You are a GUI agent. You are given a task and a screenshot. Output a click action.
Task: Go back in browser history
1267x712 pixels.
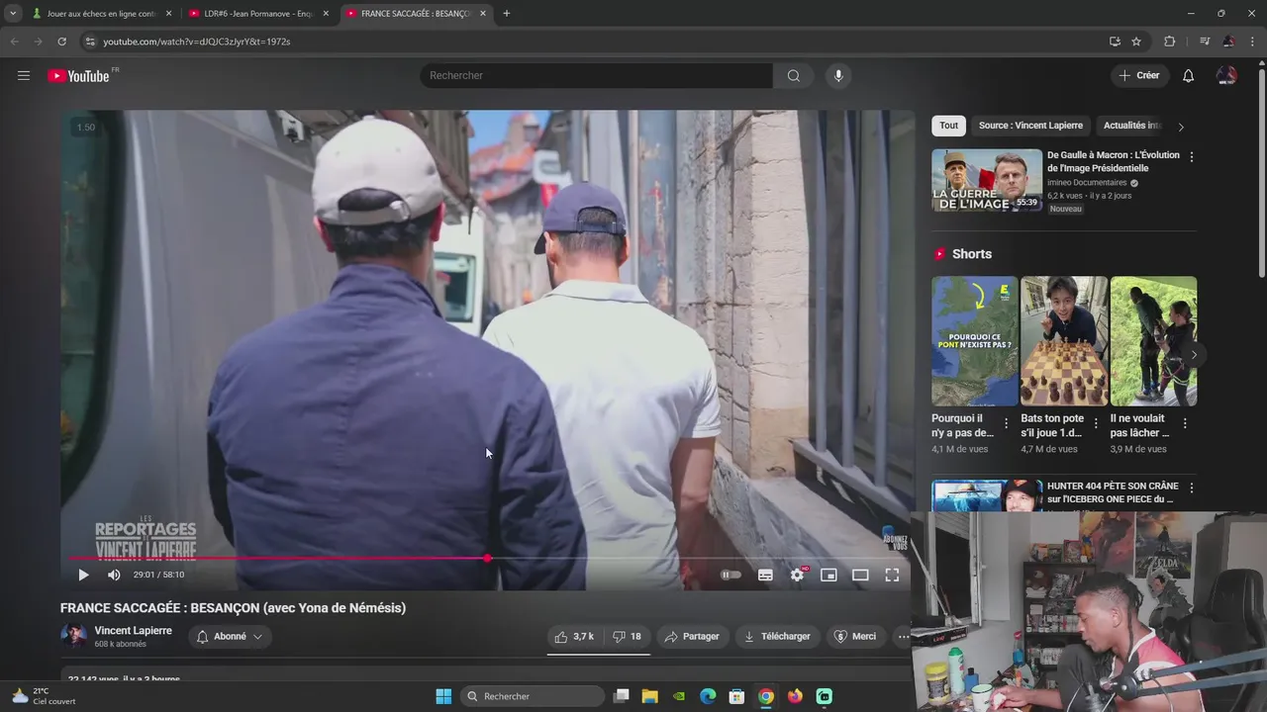(14, 42)
